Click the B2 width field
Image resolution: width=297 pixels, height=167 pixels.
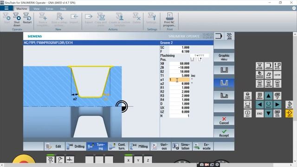(180, 71)
